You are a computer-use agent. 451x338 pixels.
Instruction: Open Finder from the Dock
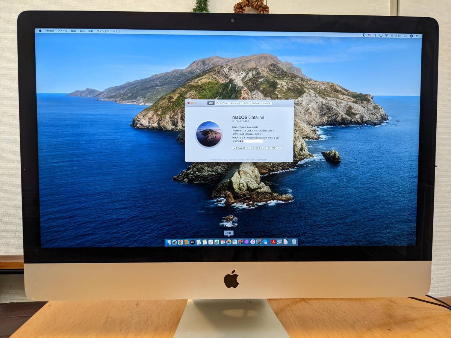click(x=168, y=242)
